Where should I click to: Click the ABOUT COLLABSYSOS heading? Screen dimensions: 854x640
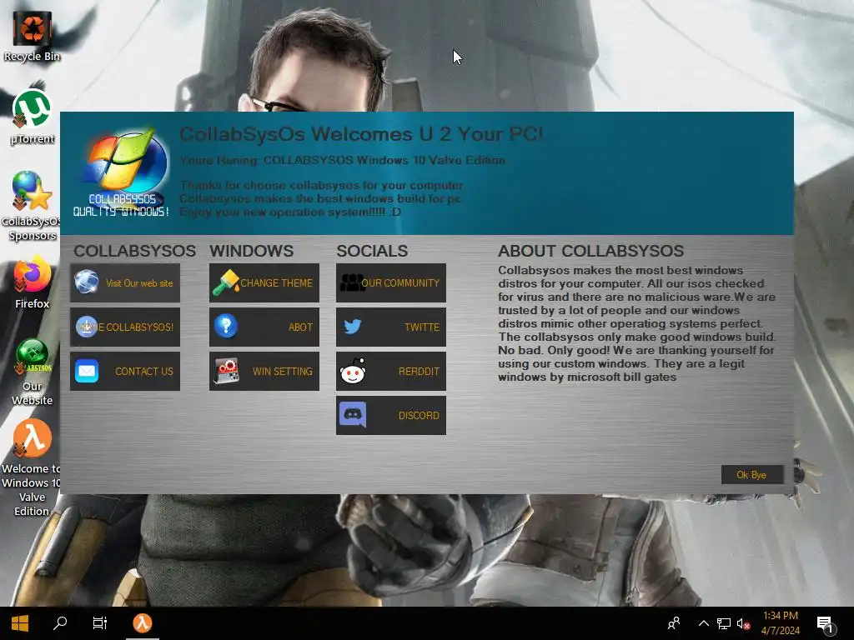point(591,251)
